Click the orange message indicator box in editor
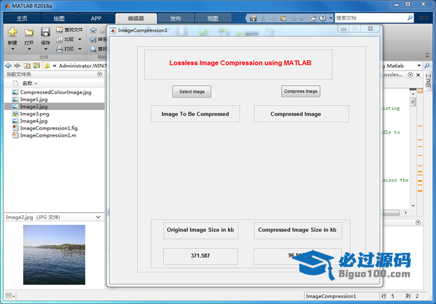Screen dimensions: 436x304 pyautogui.click(x=420, y=91)
